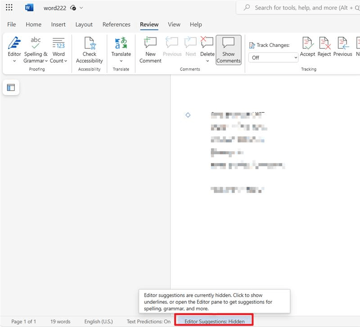Expand the Editor dropdown arrow
360x327 pixels.
pos(14,61)
